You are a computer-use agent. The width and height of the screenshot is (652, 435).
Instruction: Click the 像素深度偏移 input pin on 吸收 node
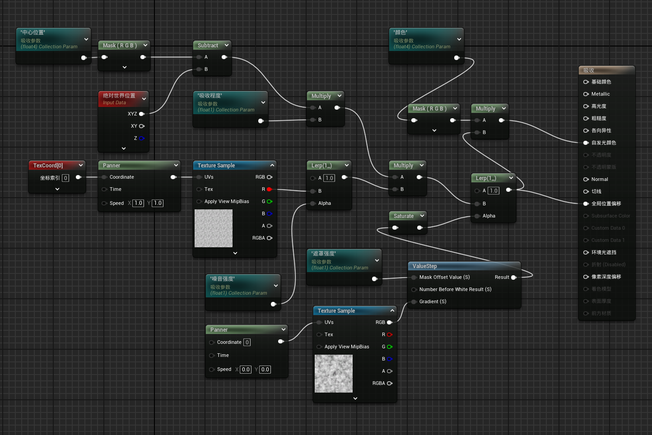pos(586,277)
